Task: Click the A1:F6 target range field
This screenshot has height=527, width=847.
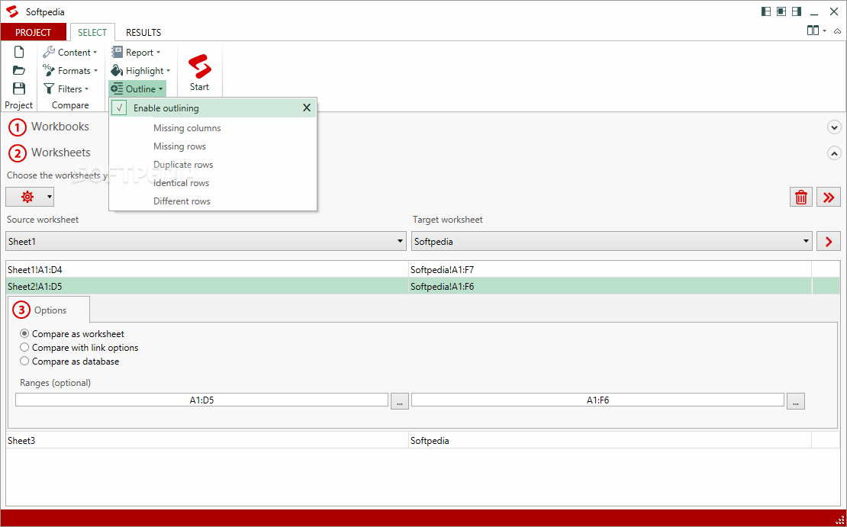Action: point(597,400)
